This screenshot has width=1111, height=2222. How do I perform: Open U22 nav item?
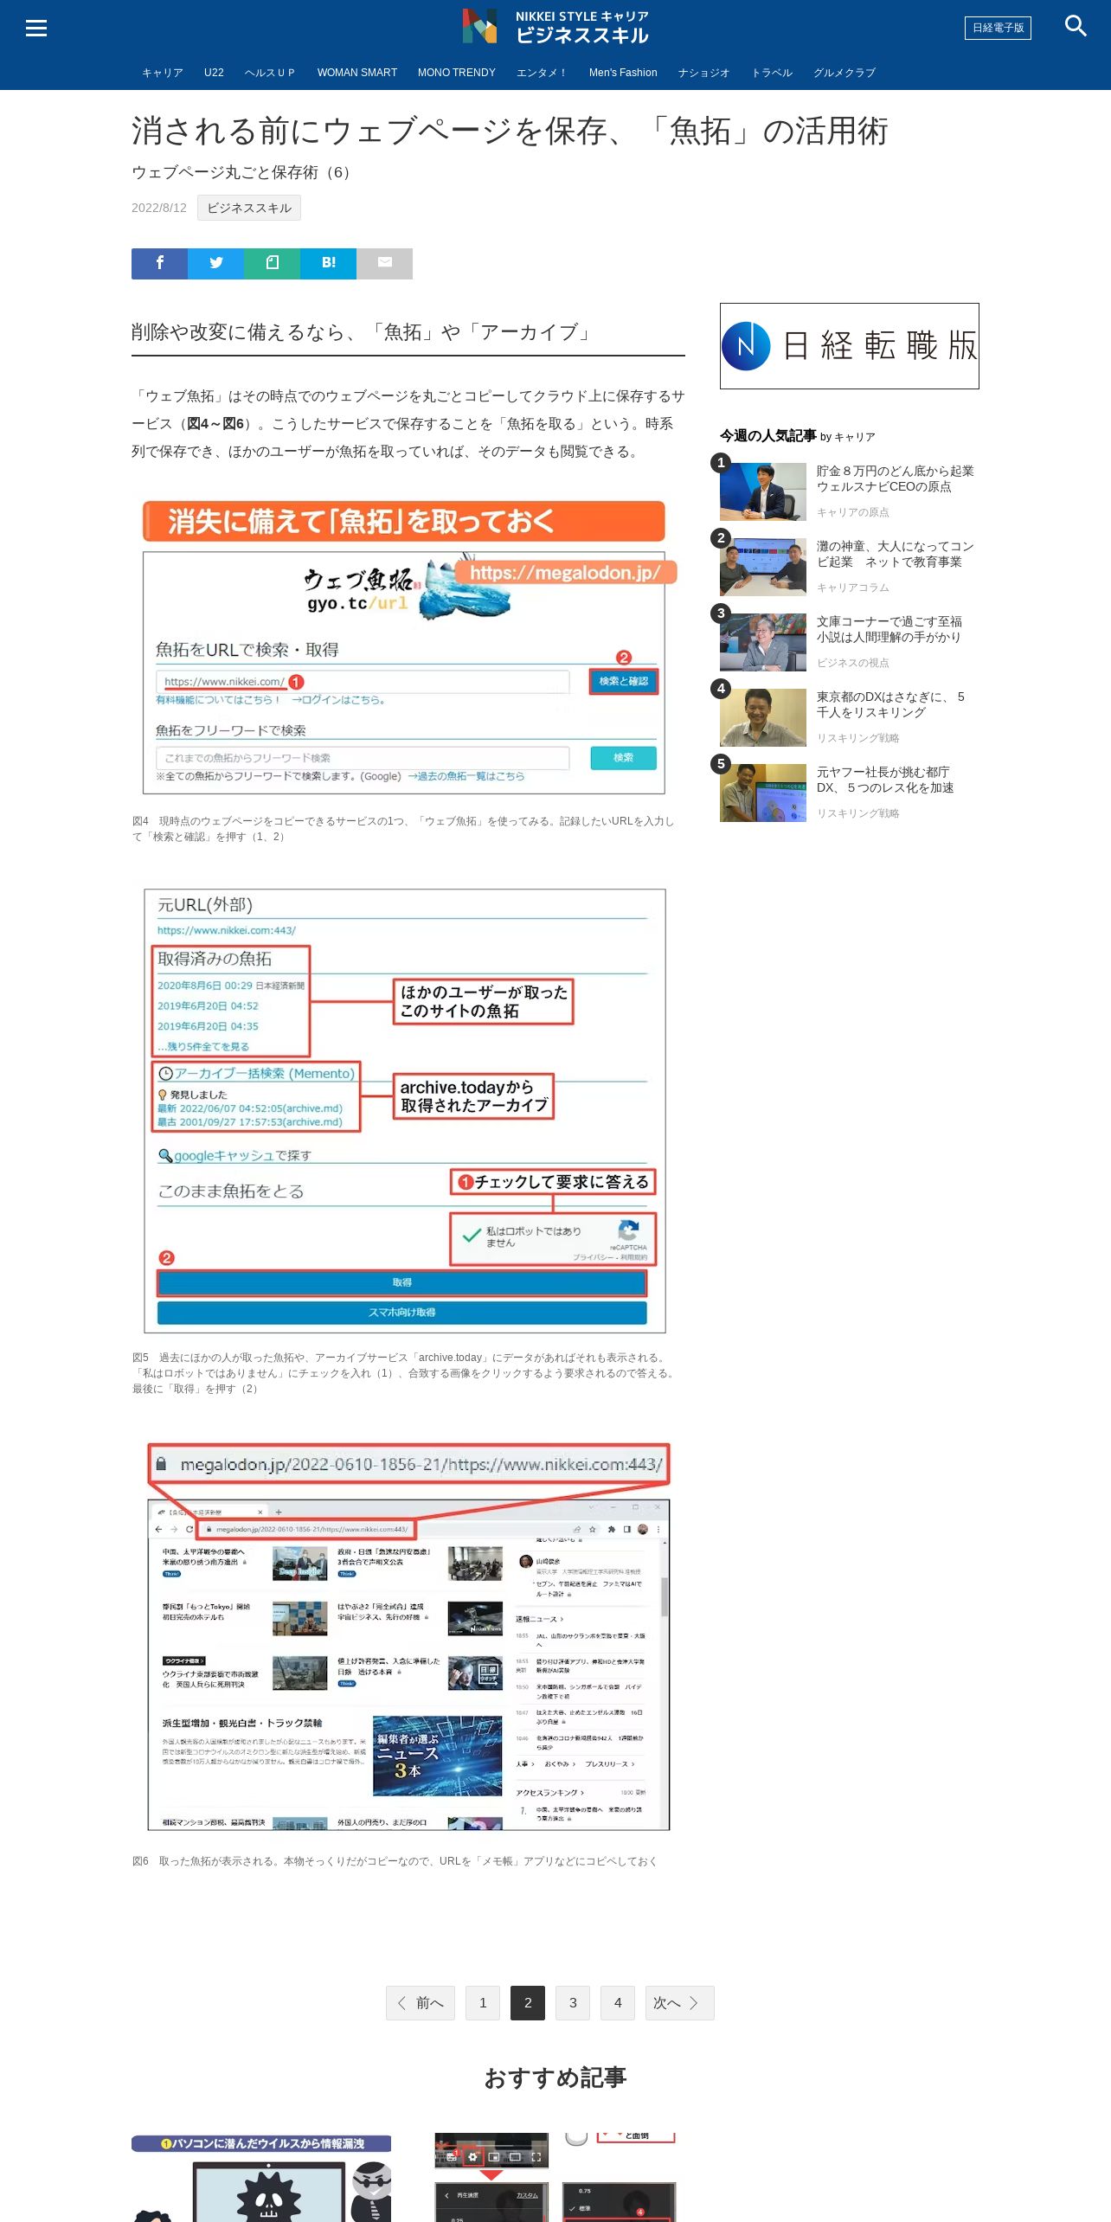[x=214, y=73]
